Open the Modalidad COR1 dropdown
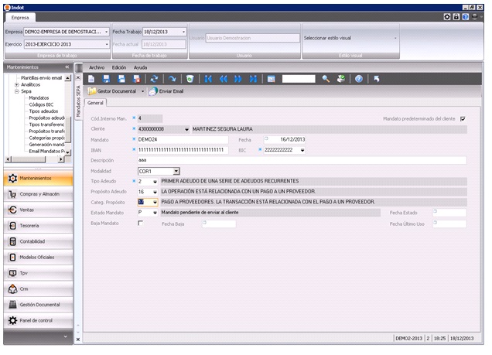Viewport: 492px width, 355px height. coord(176,170)
